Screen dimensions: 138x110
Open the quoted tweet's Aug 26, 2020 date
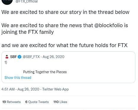pos(53,57)
